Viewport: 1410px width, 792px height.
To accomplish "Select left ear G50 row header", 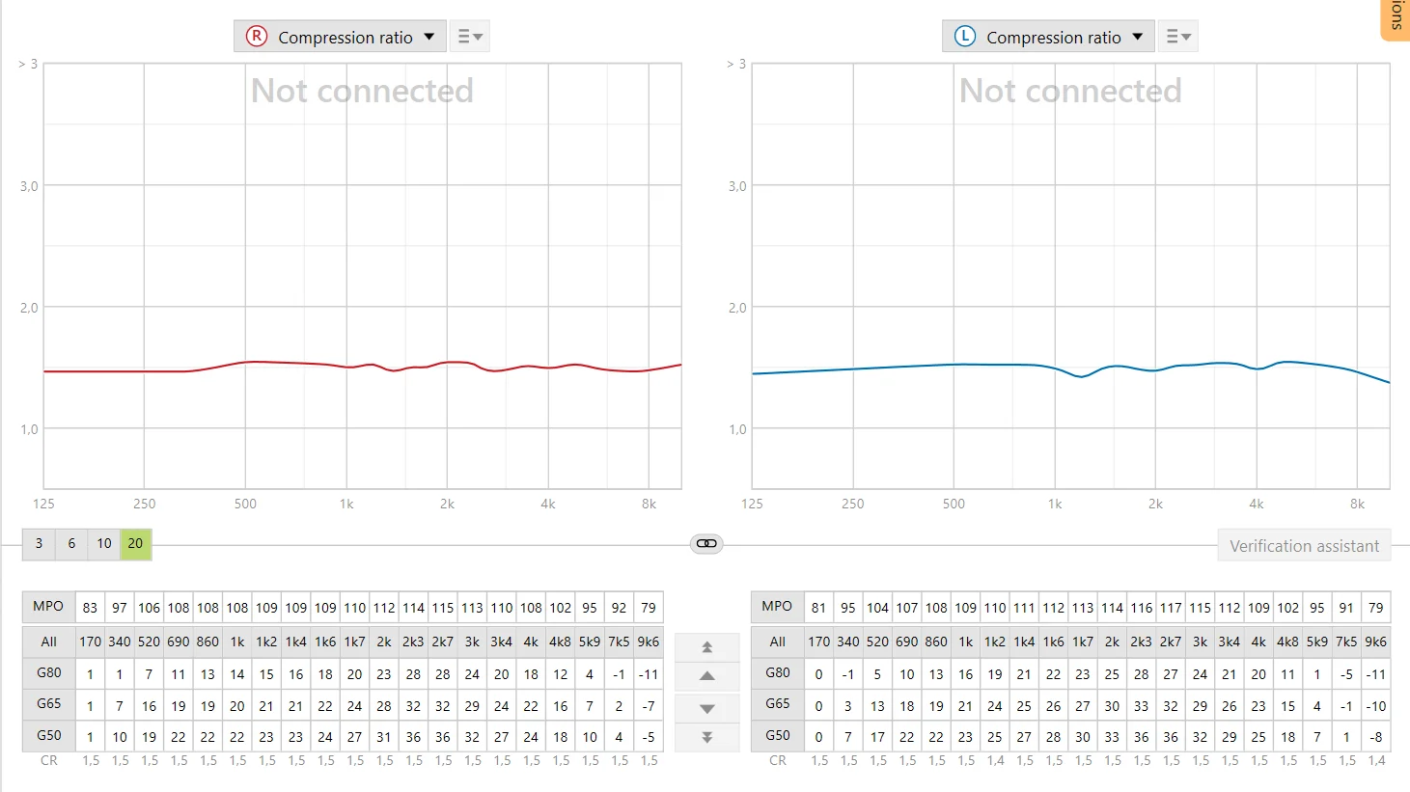I will (x=777, y=735).
